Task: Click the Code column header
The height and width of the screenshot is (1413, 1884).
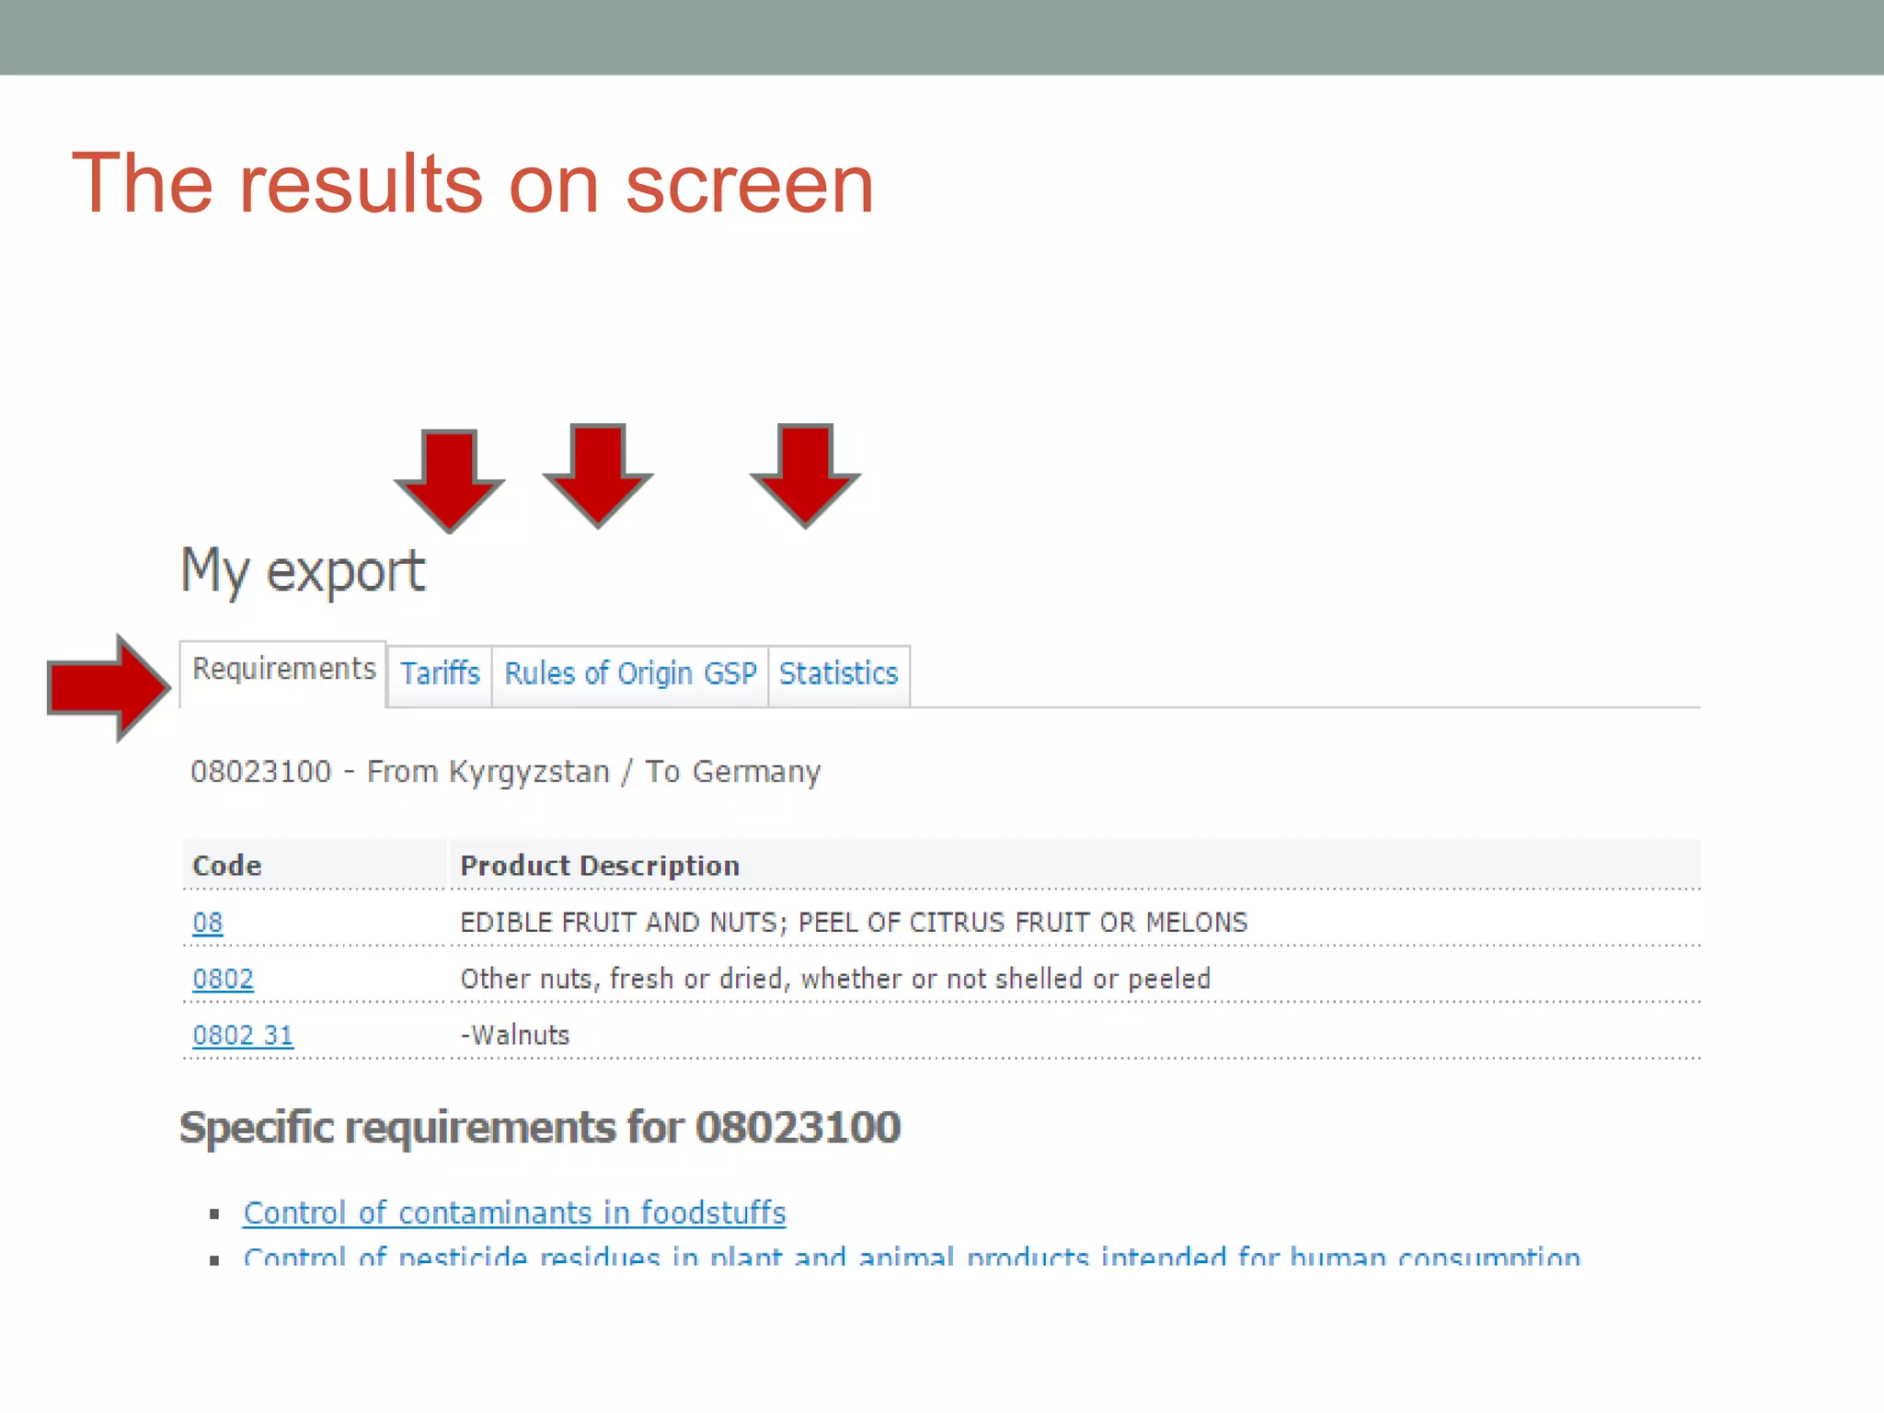Action: point(227,866)
